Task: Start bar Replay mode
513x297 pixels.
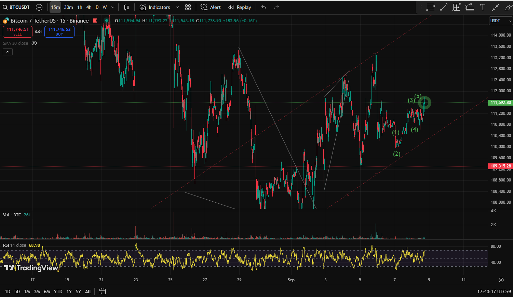Action: [240, 7]
